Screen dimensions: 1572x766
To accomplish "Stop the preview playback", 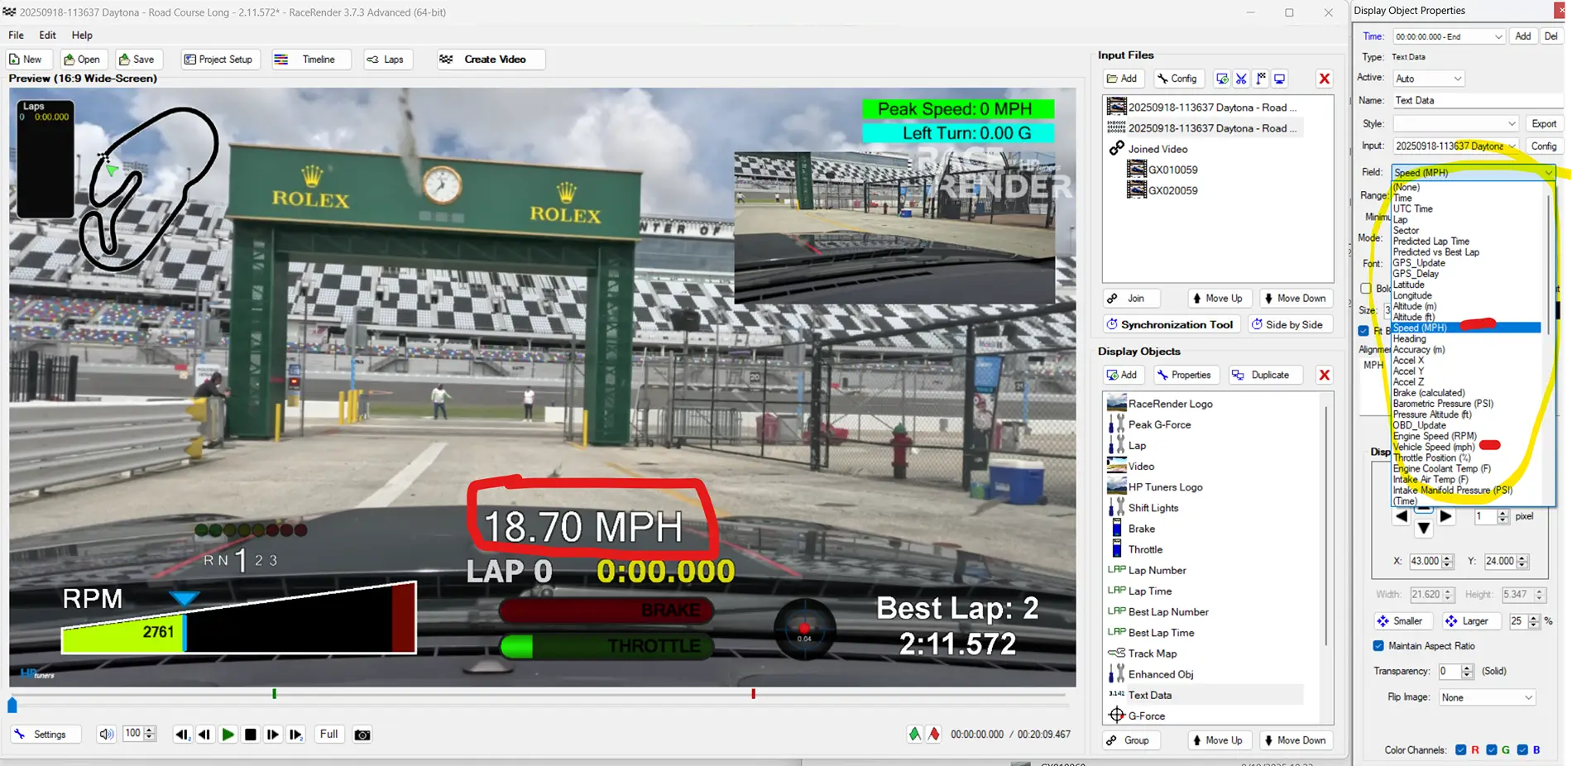I will [251, 735].
